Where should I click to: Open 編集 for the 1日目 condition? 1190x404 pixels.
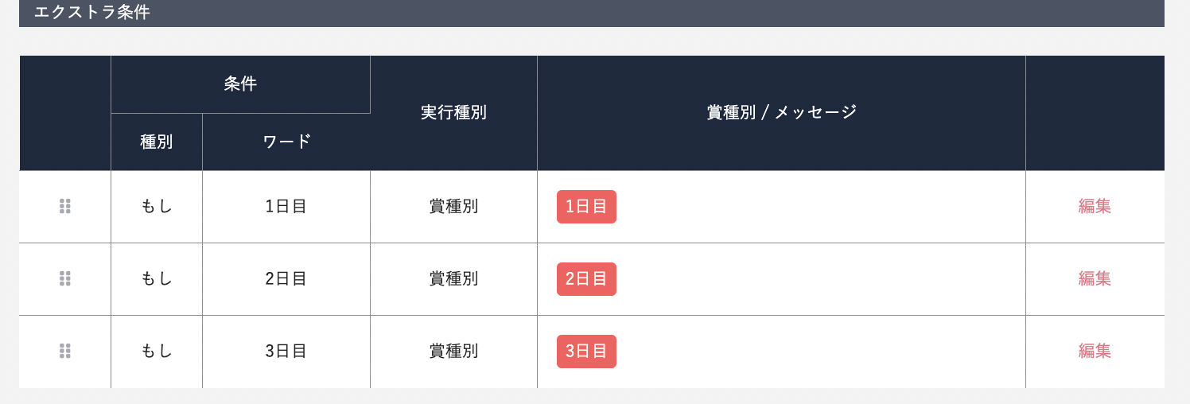[x=1095, y=206]
